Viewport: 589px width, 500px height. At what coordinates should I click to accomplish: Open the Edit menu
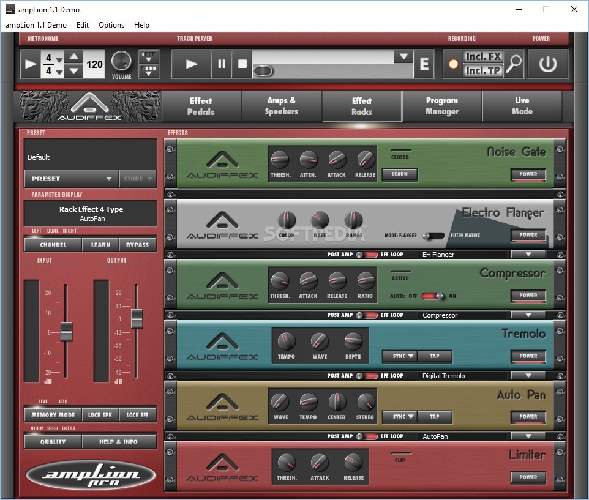point(82,24)
